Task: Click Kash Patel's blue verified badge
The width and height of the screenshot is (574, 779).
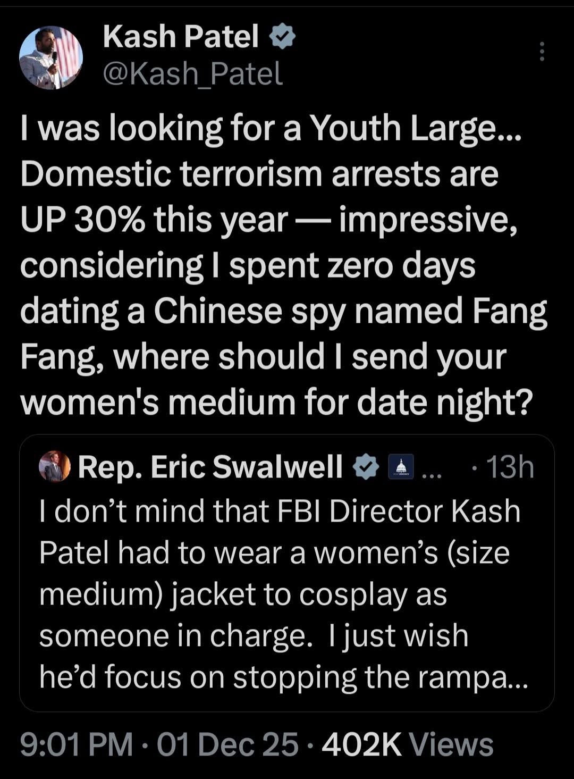Action: pyautogui.click(x=282, y=38)
